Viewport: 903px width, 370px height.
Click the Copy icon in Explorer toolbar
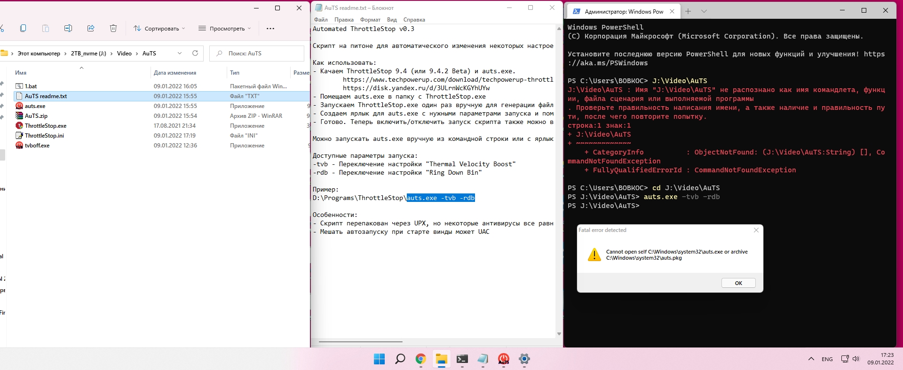(x=23, y=28)
